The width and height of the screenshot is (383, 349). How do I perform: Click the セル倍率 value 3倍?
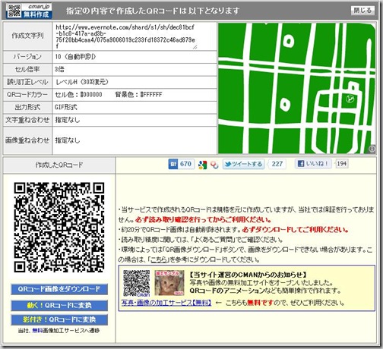tap(59, 69)
